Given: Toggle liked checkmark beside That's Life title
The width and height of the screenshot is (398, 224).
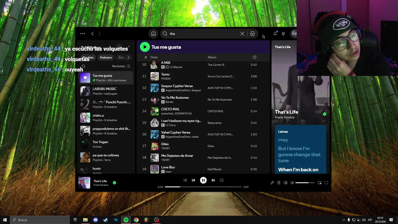Looking at the screenshot, I should click(325, 114).
